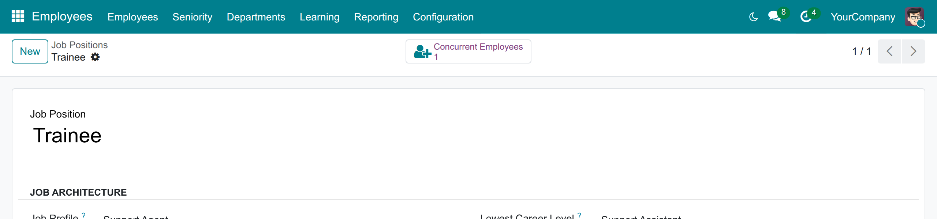Click the JOB ARCHITECTURE section heading
The width and height of the screenshot is (937, 219).
[x=78, y=192]
